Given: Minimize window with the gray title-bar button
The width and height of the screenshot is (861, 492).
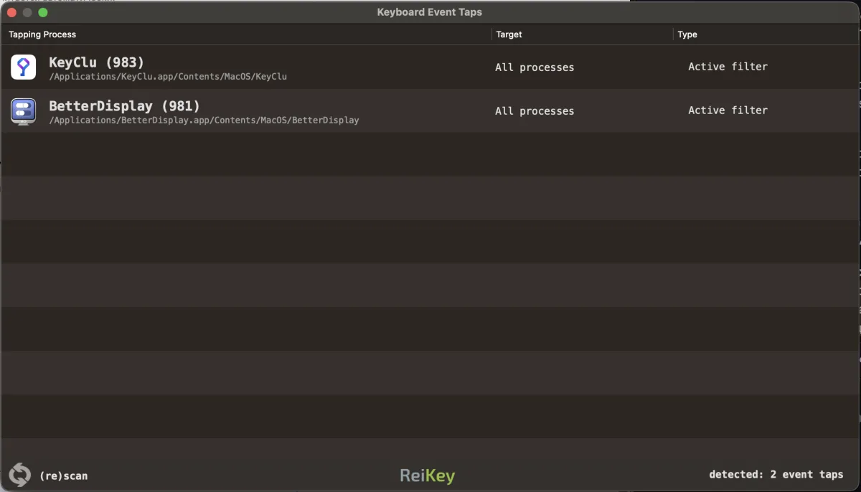Looking at the screenshot, I should tap(27, 12).
